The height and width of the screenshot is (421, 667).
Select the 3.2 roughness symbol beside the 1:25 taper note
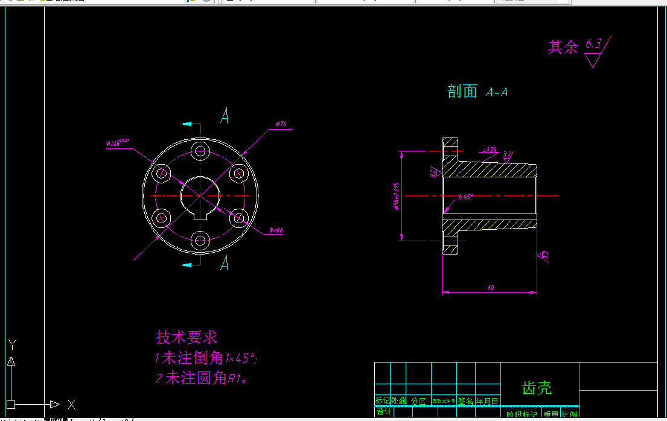coord(508,157)
